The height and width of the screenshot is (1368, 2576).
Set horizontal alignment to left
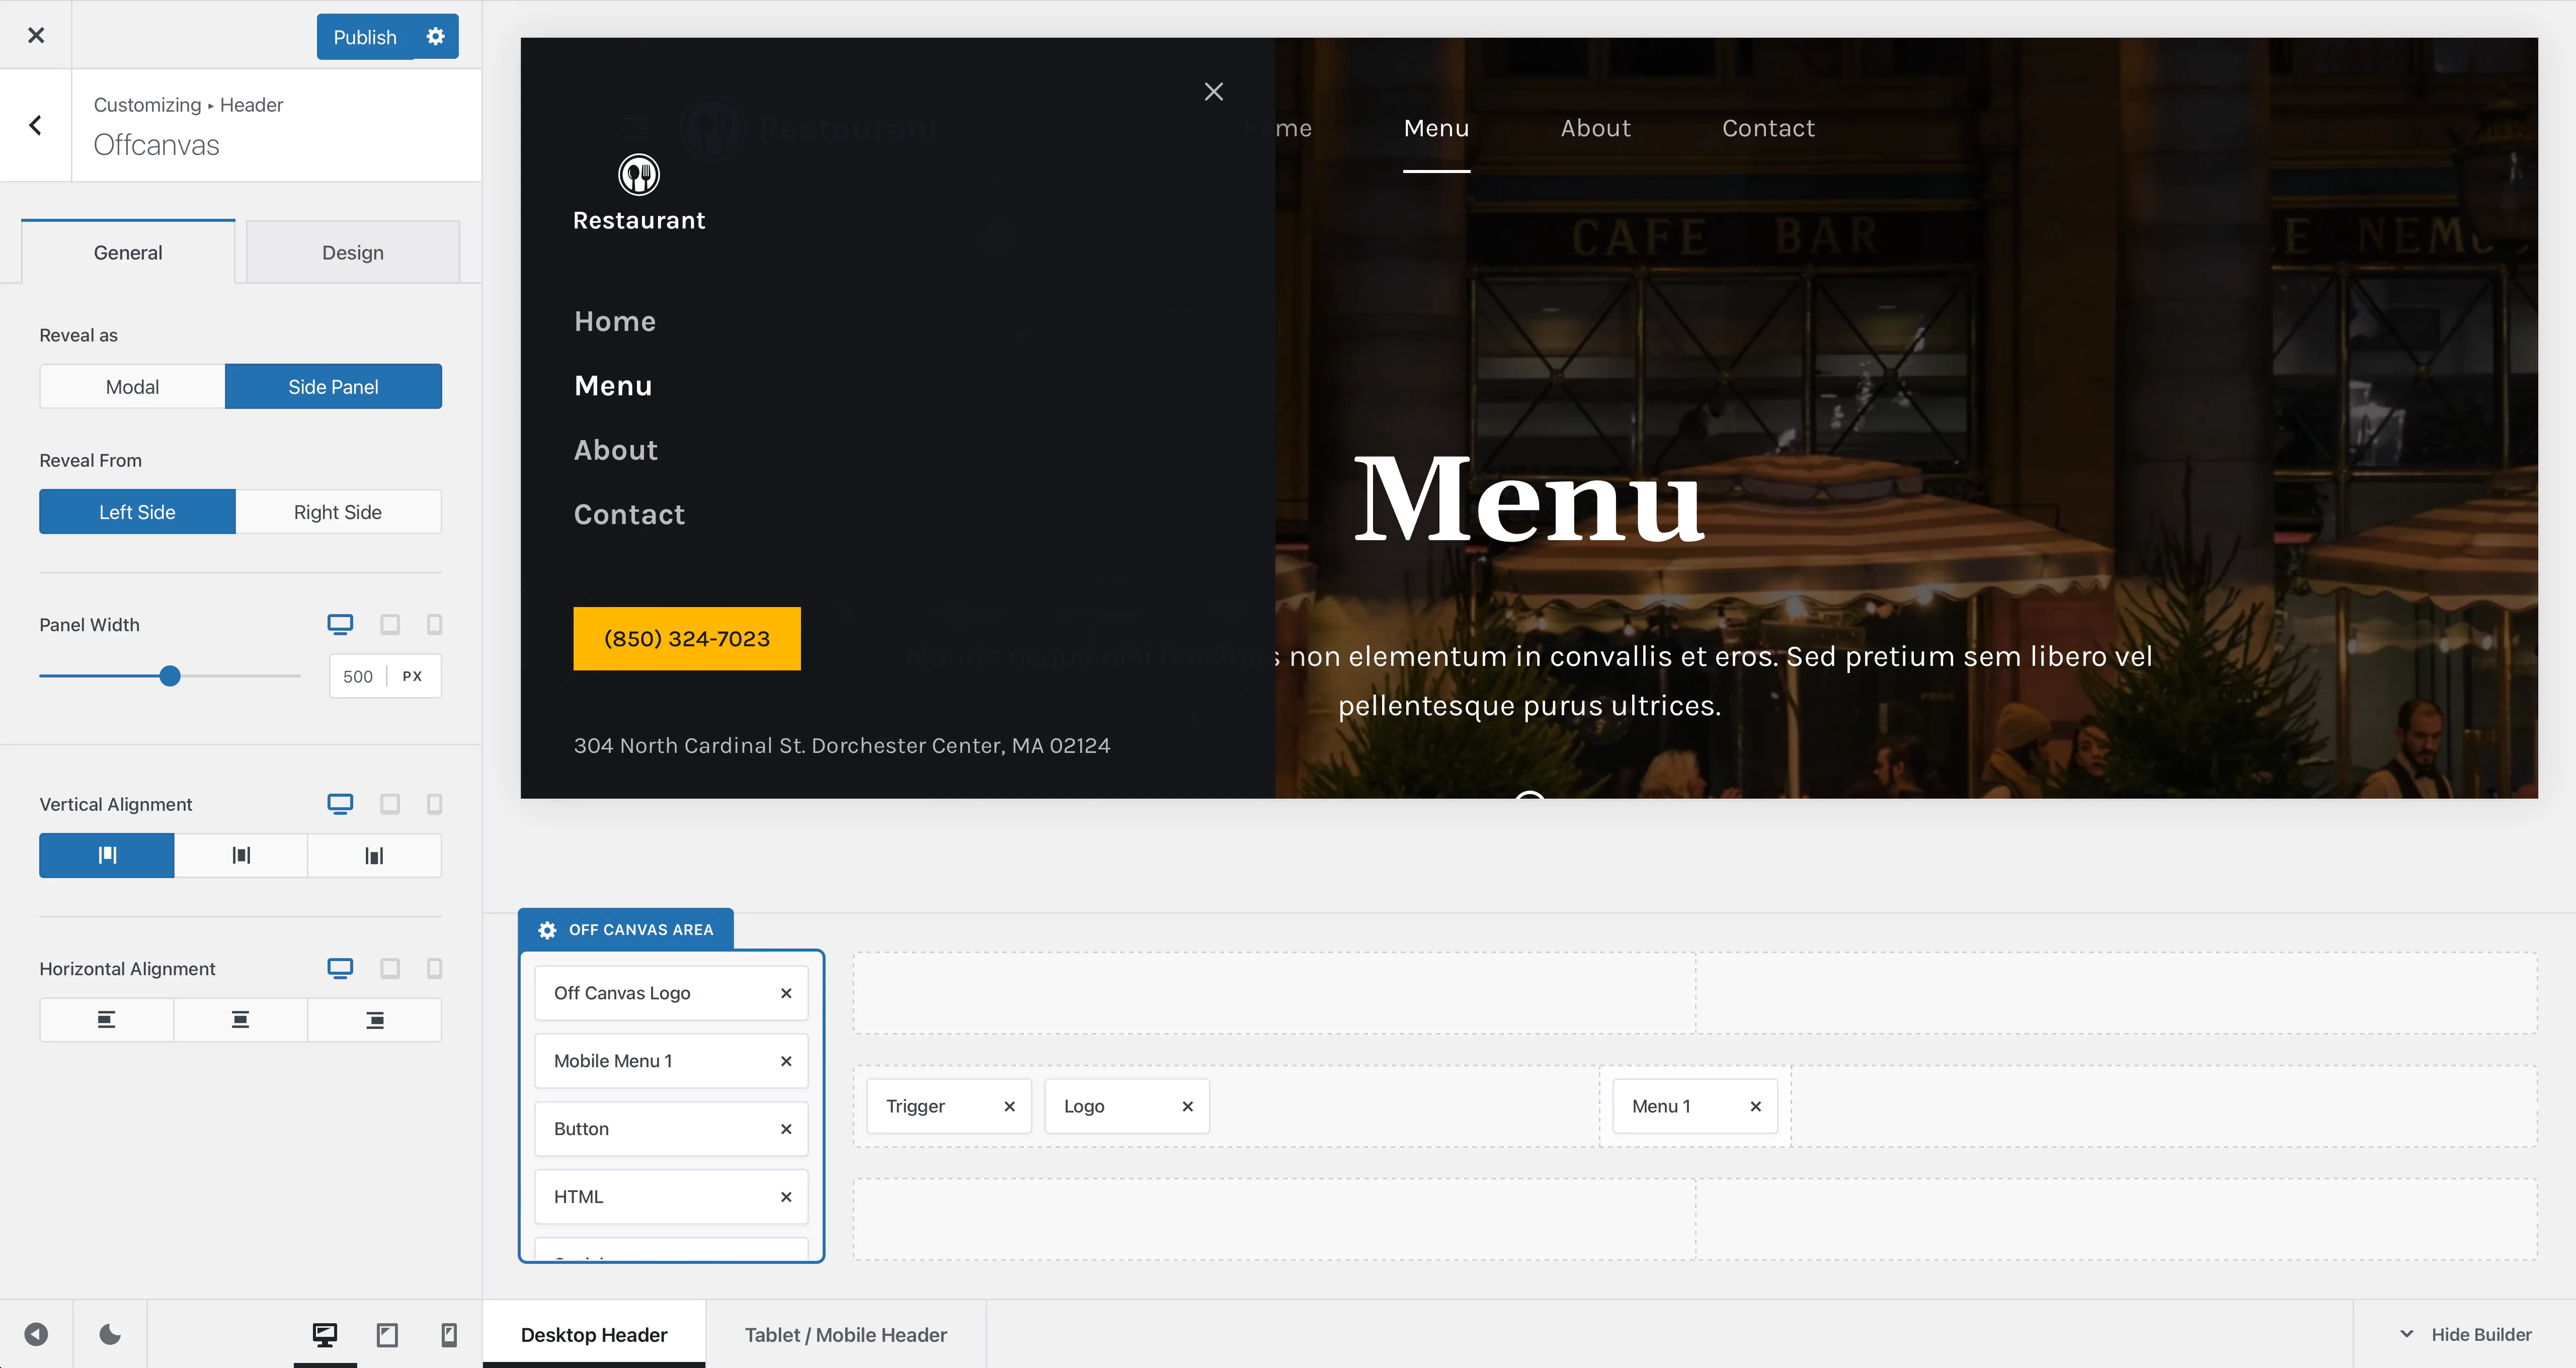tap(107, 1020)
